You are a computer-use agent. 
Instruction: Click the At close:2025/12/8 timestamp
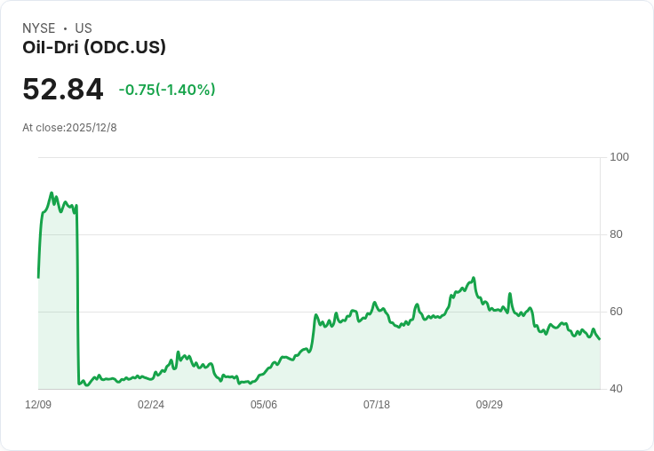point(69,128)
